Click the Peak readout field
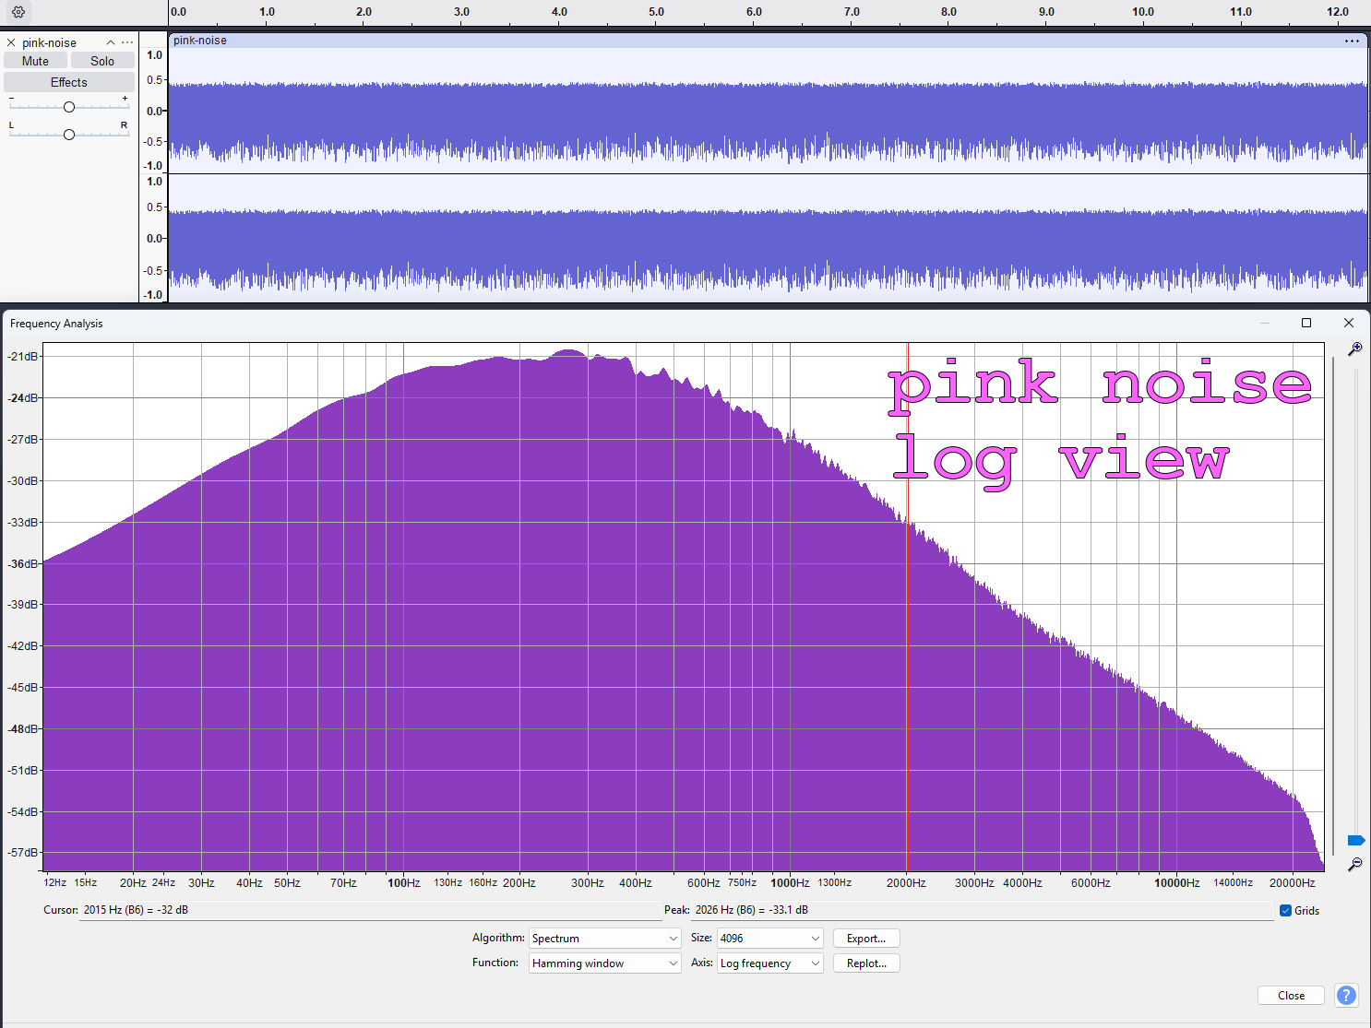The height and width of the screenshot is (1028, 1371). click(982, 910)
